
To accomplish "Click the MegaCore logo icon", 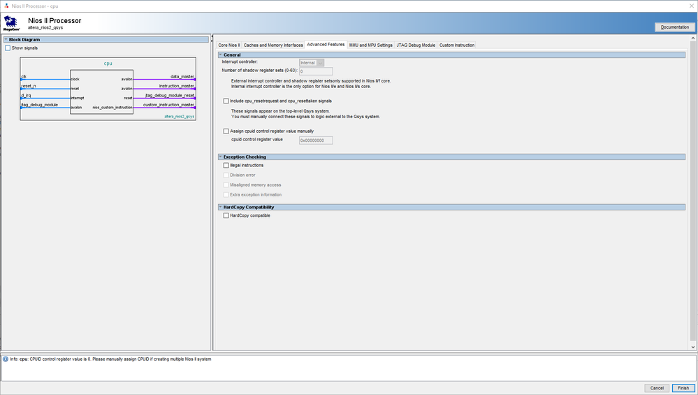I will click(x=11, y=23).
